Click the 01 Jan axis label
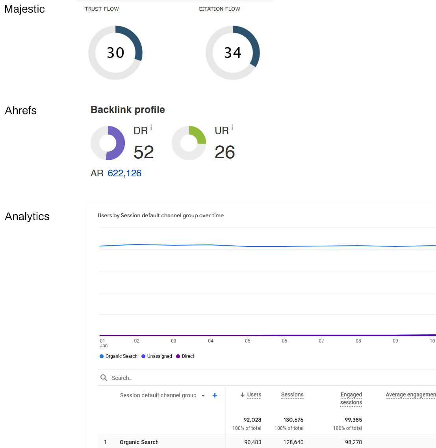The height and width of the screenshot is (448, 436). [104, 343]
